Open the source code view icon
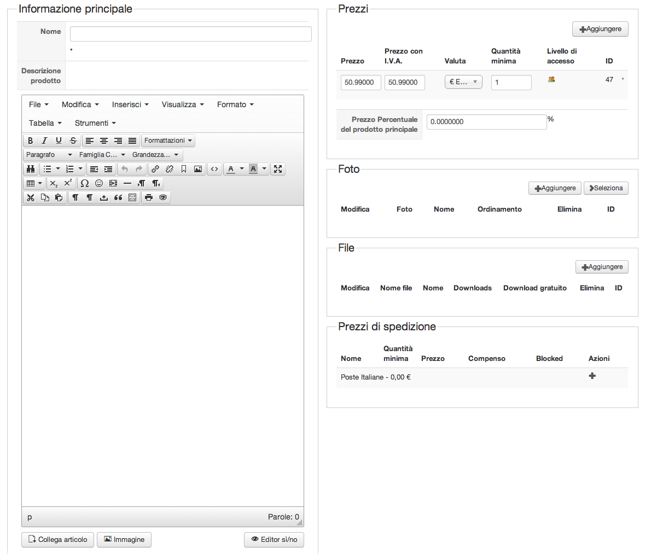 click(214, 169)
